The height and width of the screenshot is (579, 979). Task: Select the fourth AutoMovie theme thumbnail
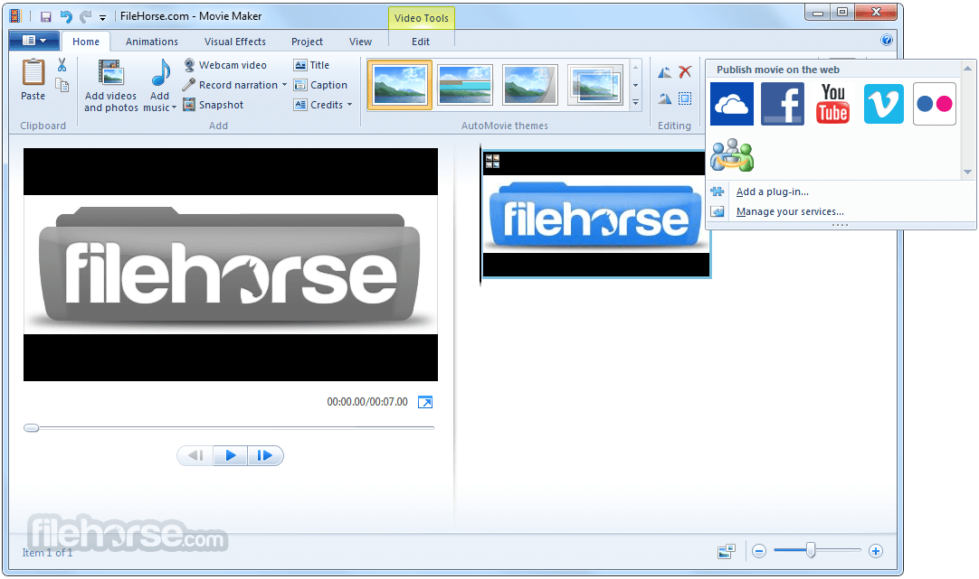click(595, 85)
